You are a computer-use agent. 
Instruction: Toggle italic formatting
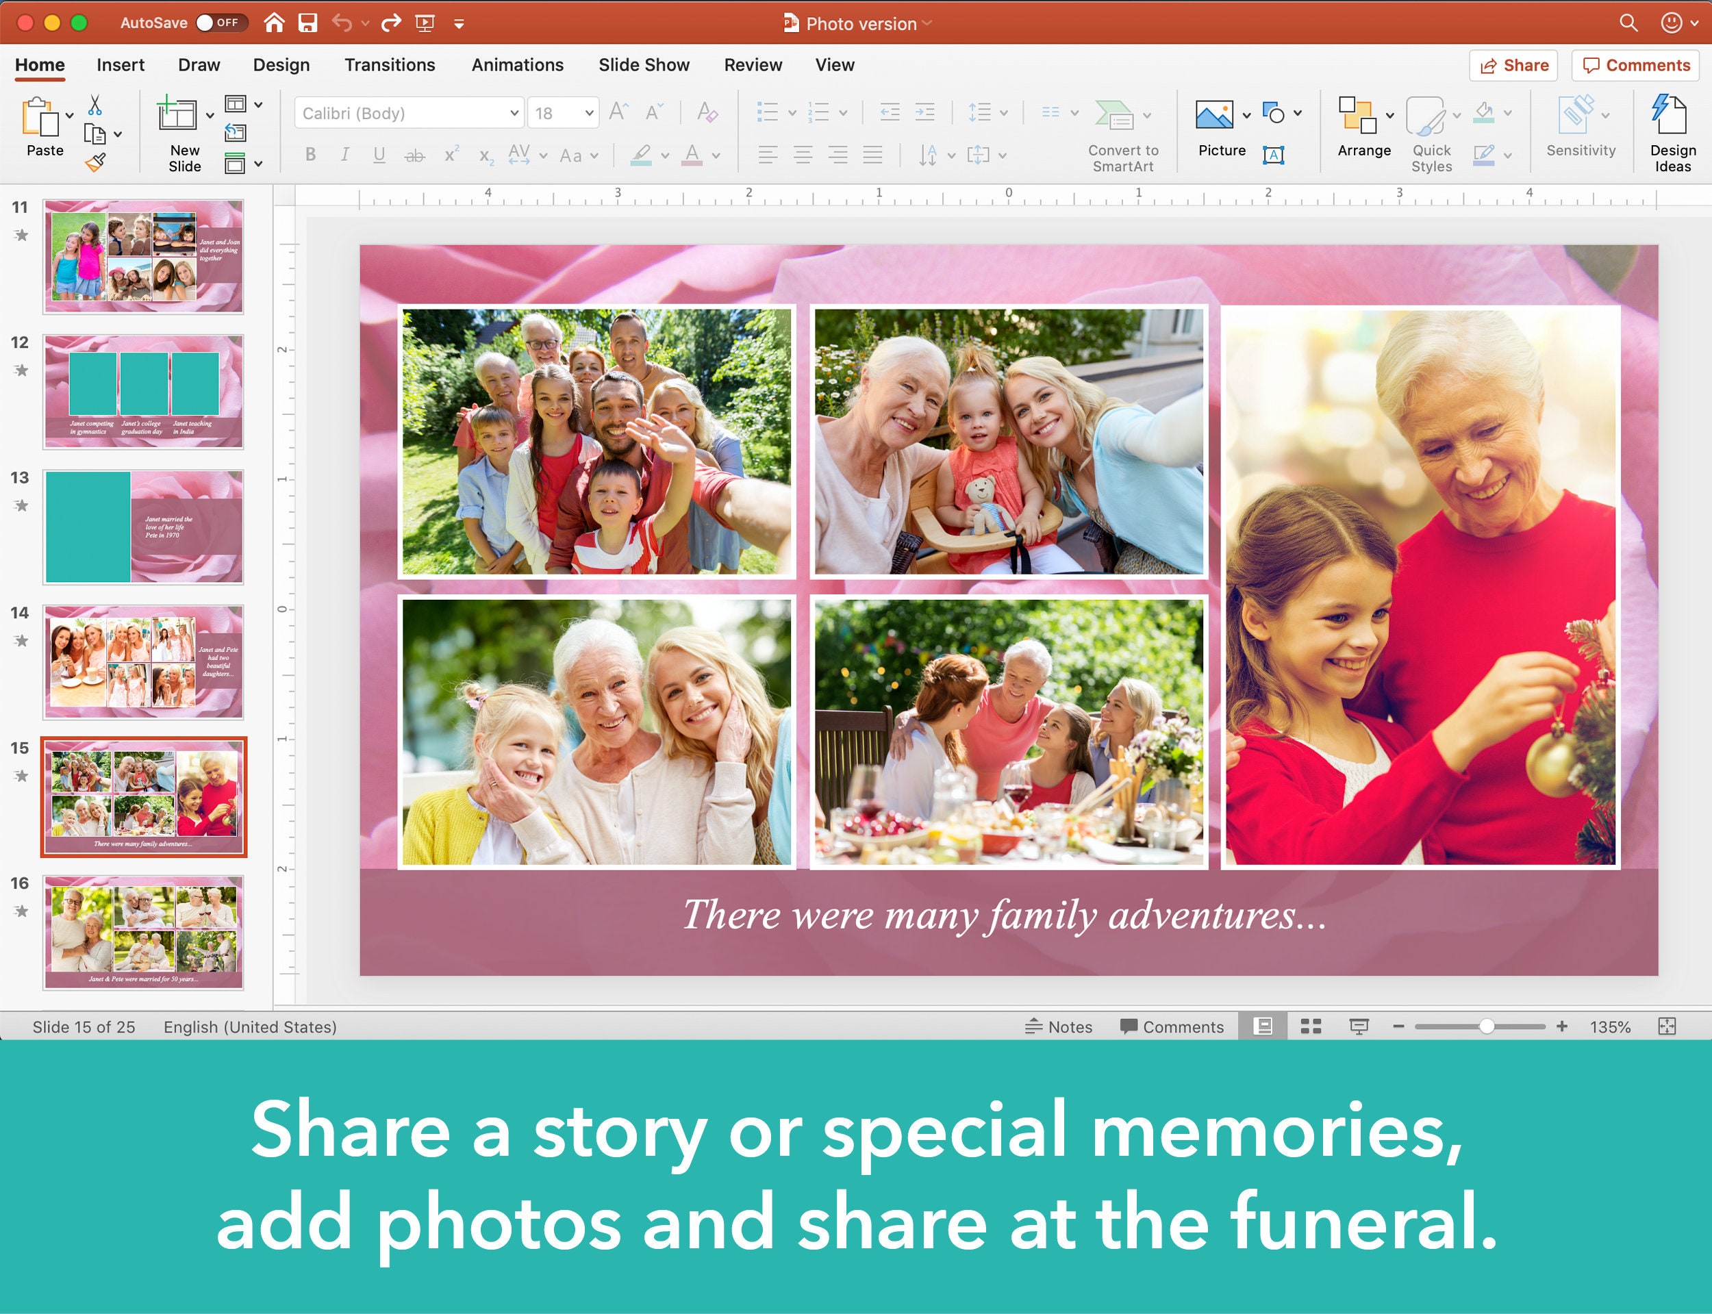(x=345, y=154)
